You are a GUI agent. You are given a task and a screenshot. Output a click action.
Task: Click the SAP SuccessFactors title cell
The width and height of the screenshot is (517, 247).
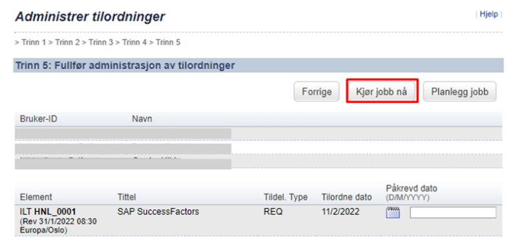(x=158, y=212)
